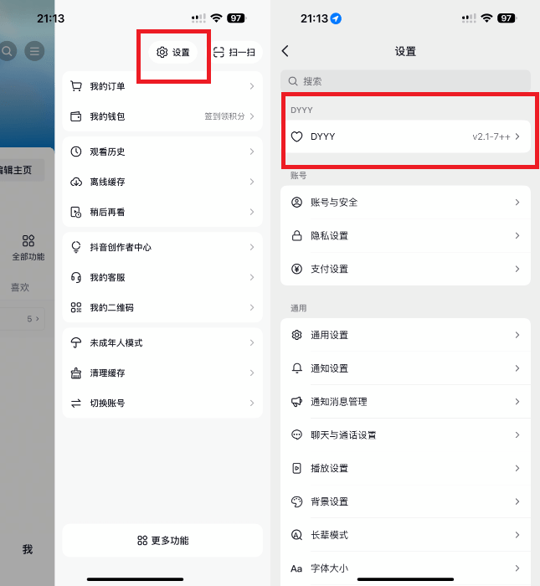Switch to the 喜欢 tab on profile

coord(20,287)
